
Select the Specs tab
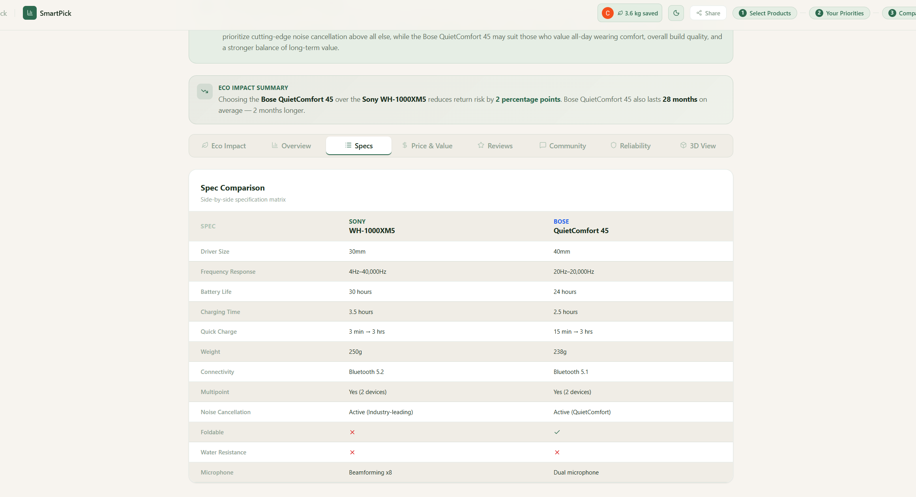point(358,146)
